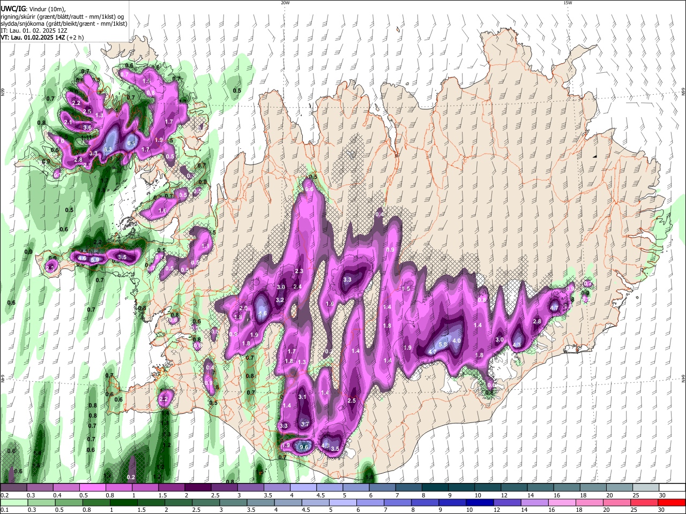This screenshot has height=514, width=686.
Task: Select the 'IT: Lau. 01. 02. 2025 12Z' line
Action: 33,31
